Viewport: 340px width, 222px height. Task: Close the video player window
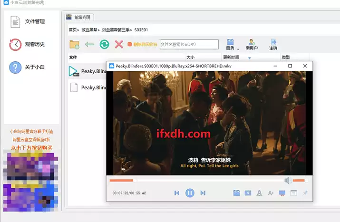tap(305, 66)
